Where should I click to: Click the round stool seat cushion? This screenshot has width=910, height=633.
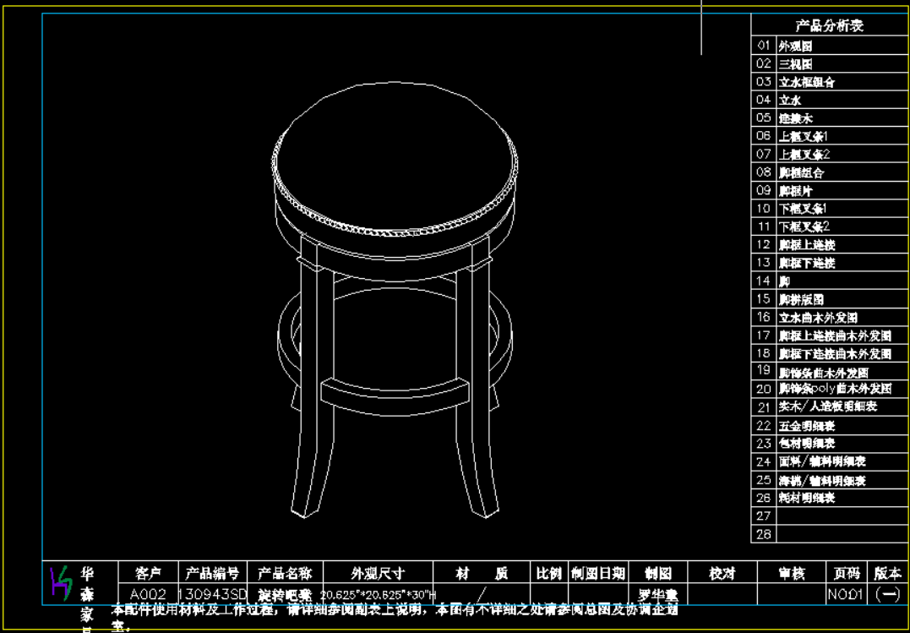[x=396, y=158]
